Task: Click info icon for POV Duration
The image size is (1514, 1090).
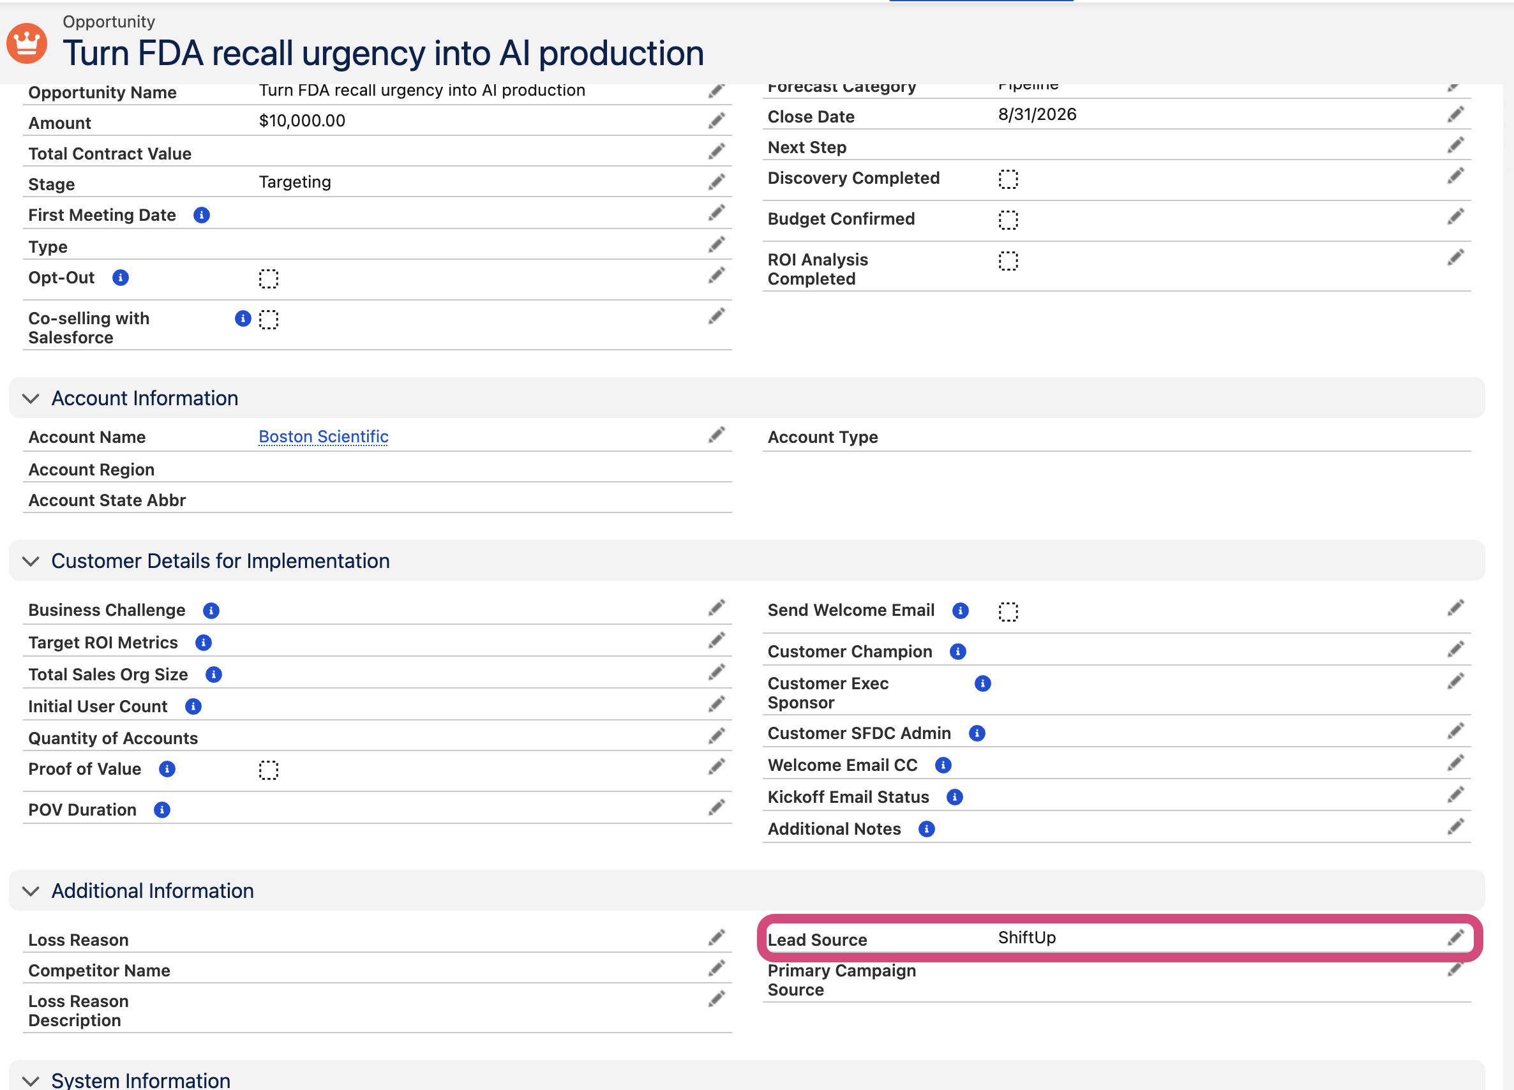Action: (x=162, y=810)
